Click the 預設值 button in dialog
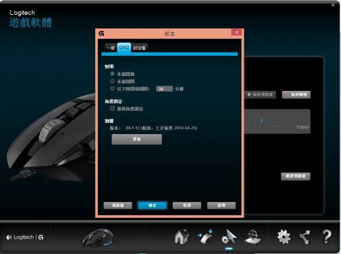Viewport: 341px width, 254px height. tap(118, 205)
